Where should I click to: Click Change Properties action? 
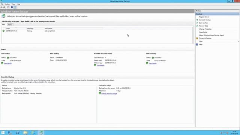pos(205,29)
